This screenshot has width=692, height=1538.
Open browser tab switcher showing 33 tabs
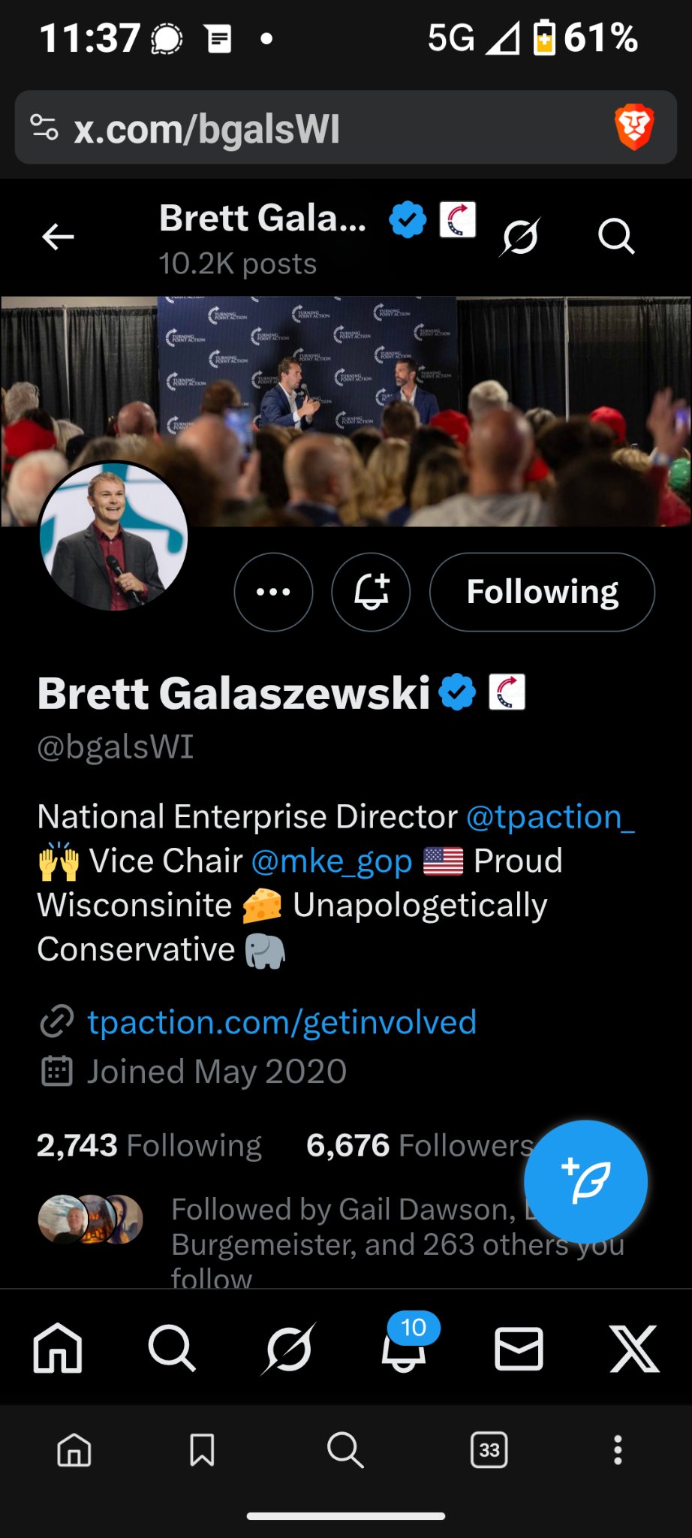point(489,1449)
